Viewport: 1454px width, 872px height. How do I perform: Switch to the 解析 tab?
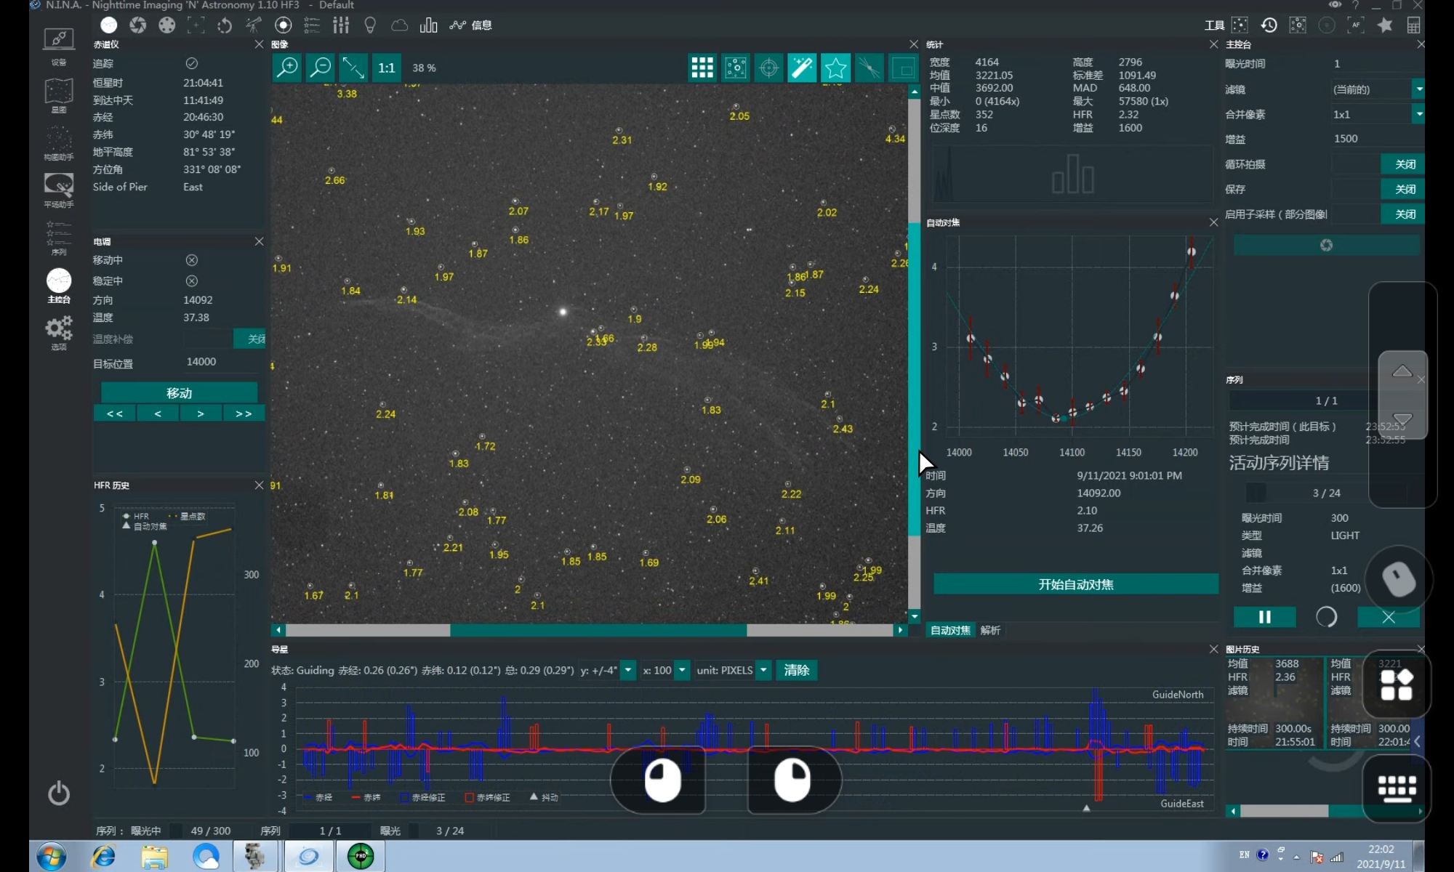click(990, 630)
